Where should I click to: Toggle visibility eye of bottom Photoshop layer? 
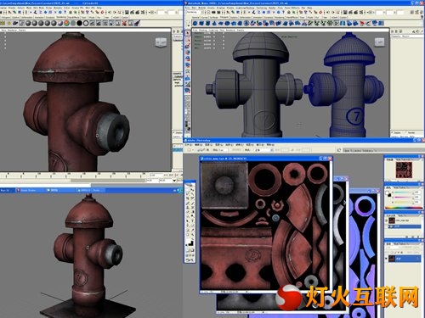point(387,259)
